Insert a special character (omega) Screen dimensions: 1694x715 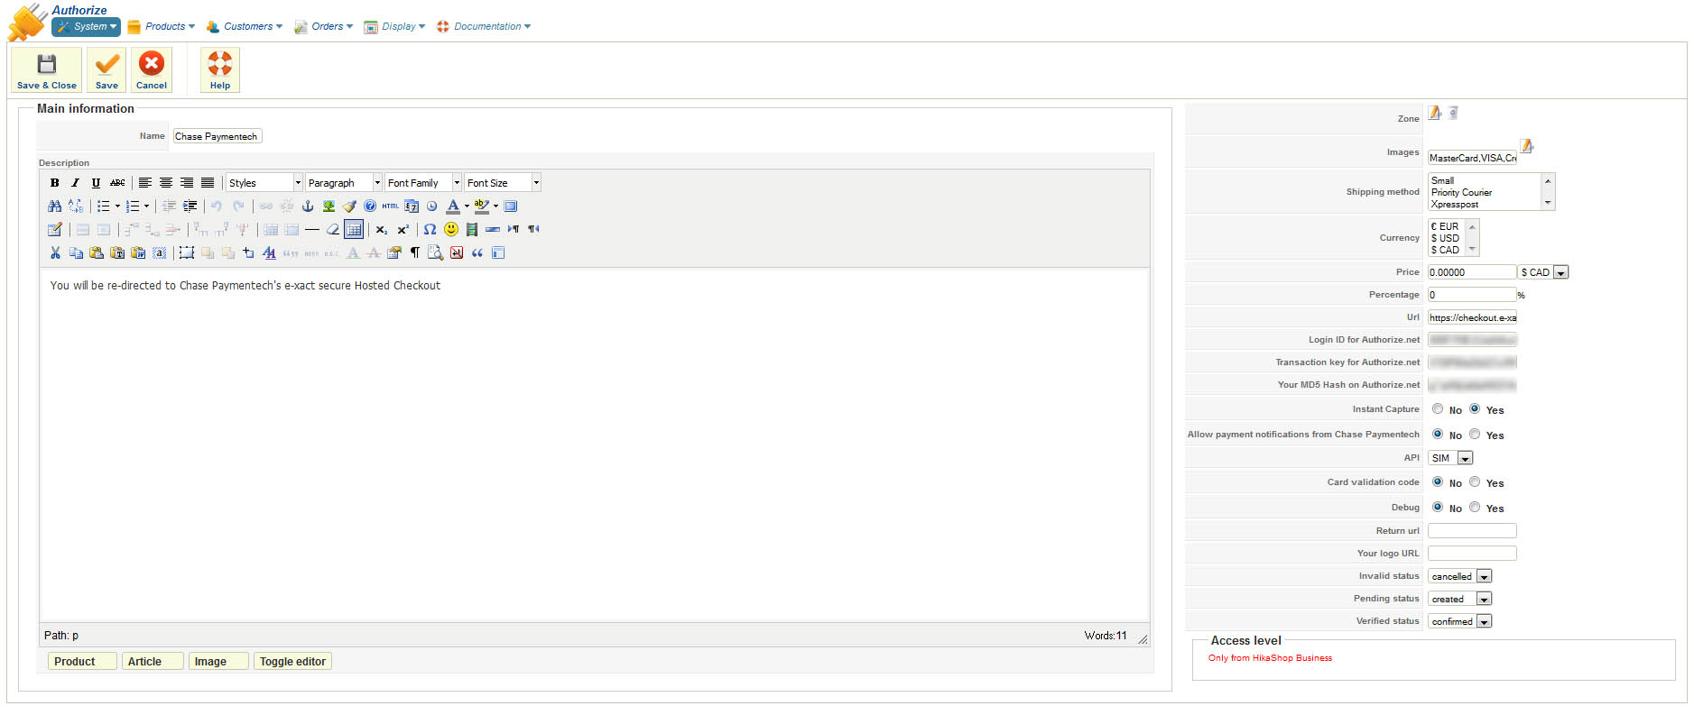pyautogui.click(x=430, y=230)
